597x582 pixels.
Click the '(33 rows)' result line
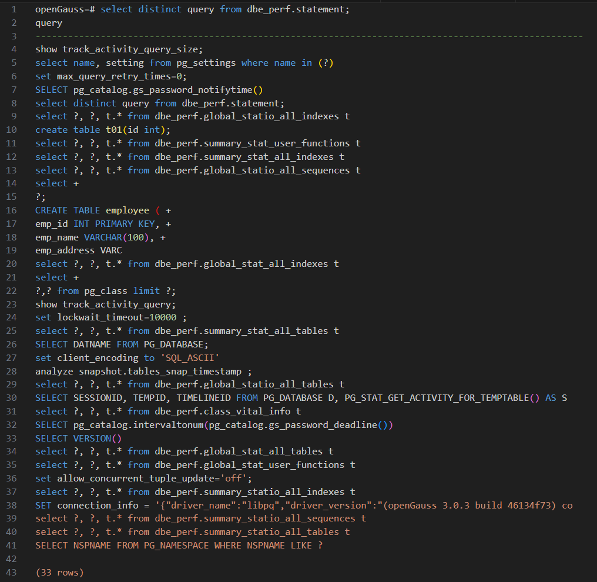pyautogui.click(x=59, y=573)
